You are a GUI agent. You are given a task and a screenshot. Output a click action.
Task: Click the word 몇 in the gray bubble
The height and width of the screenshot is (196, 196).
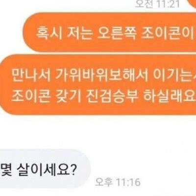pyautogui.click(x=6, y=169)
